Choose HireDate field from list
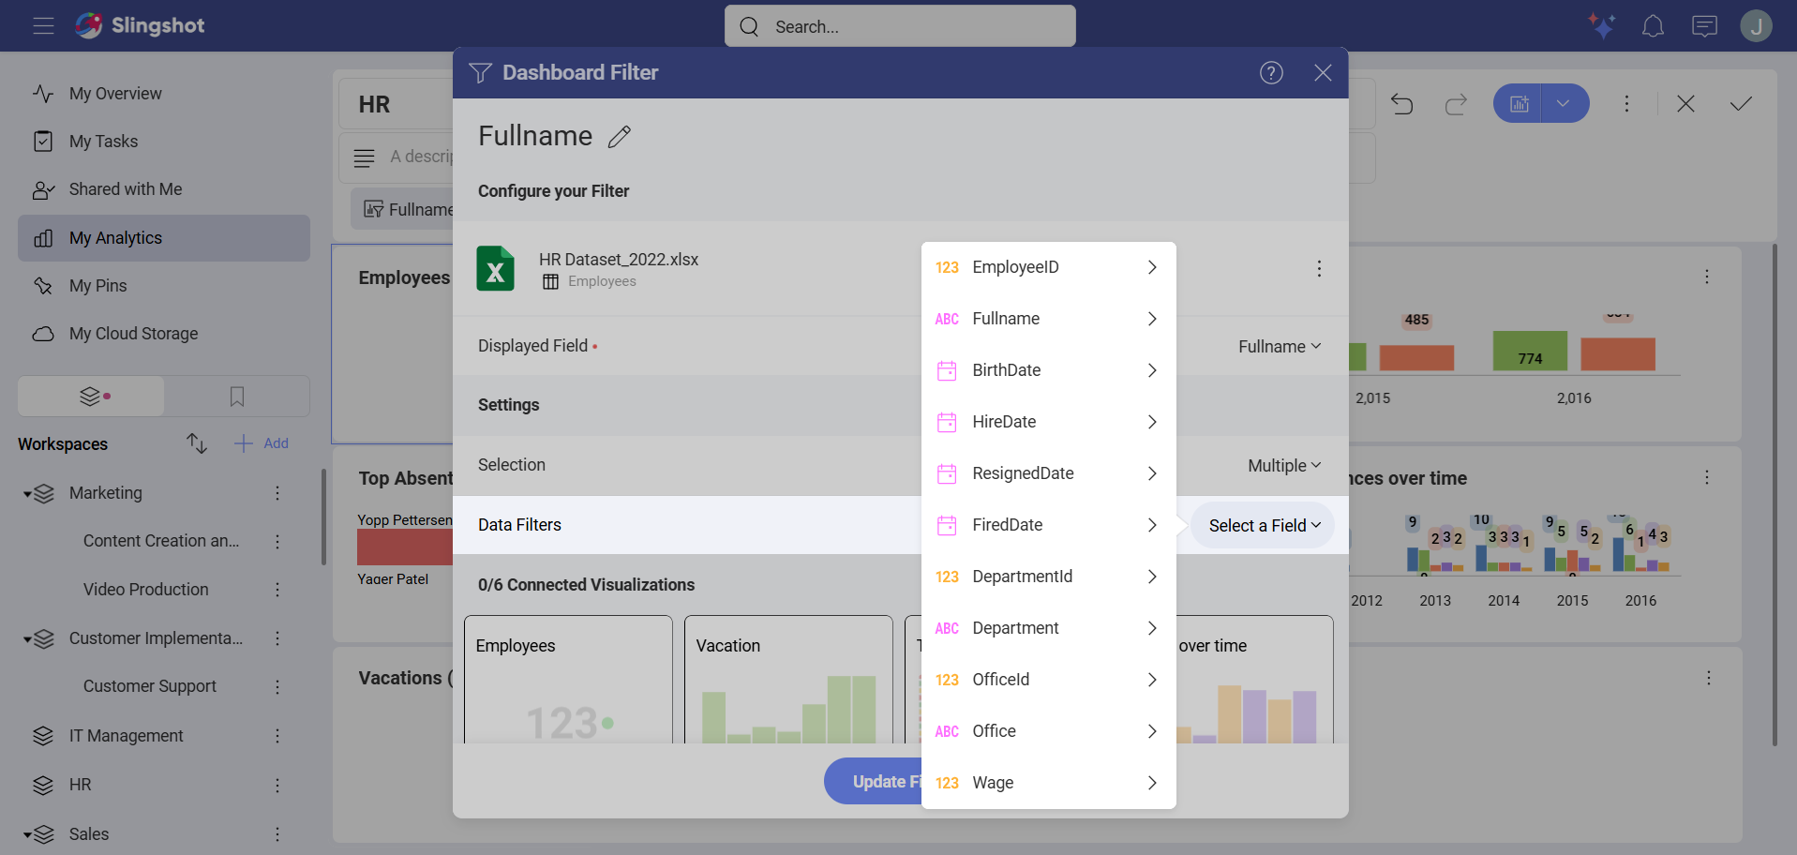Viewport: 1797px width, 855px height. click(x=1048, y=423)
